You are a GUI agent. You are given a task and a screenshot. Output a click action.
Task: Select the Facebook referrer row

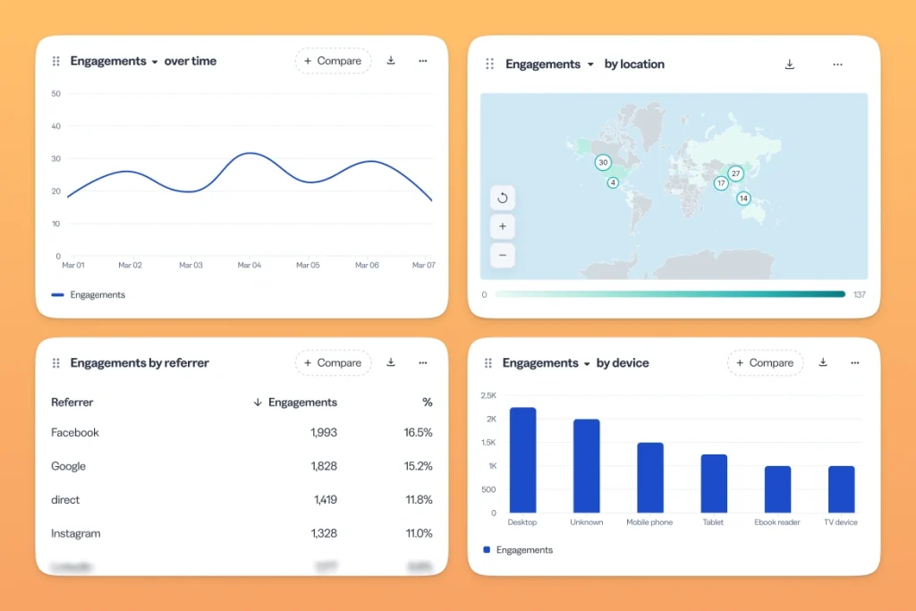pyautogui.click(x=242, y=433)
